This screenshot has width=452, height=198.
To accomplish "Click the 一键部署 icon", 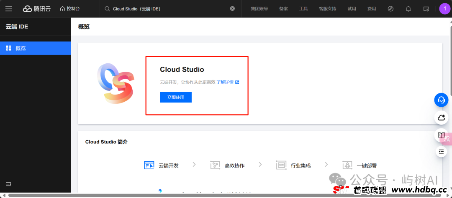I will pyautogui.click(x=347, y=165).
